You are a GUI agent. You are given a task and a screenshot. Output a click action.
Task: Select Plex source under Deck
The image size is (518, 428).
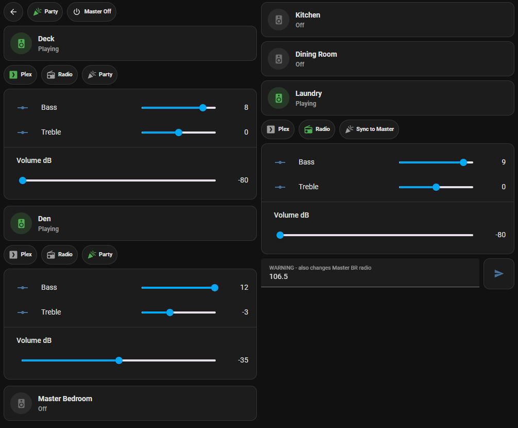(x=21, y=75)
